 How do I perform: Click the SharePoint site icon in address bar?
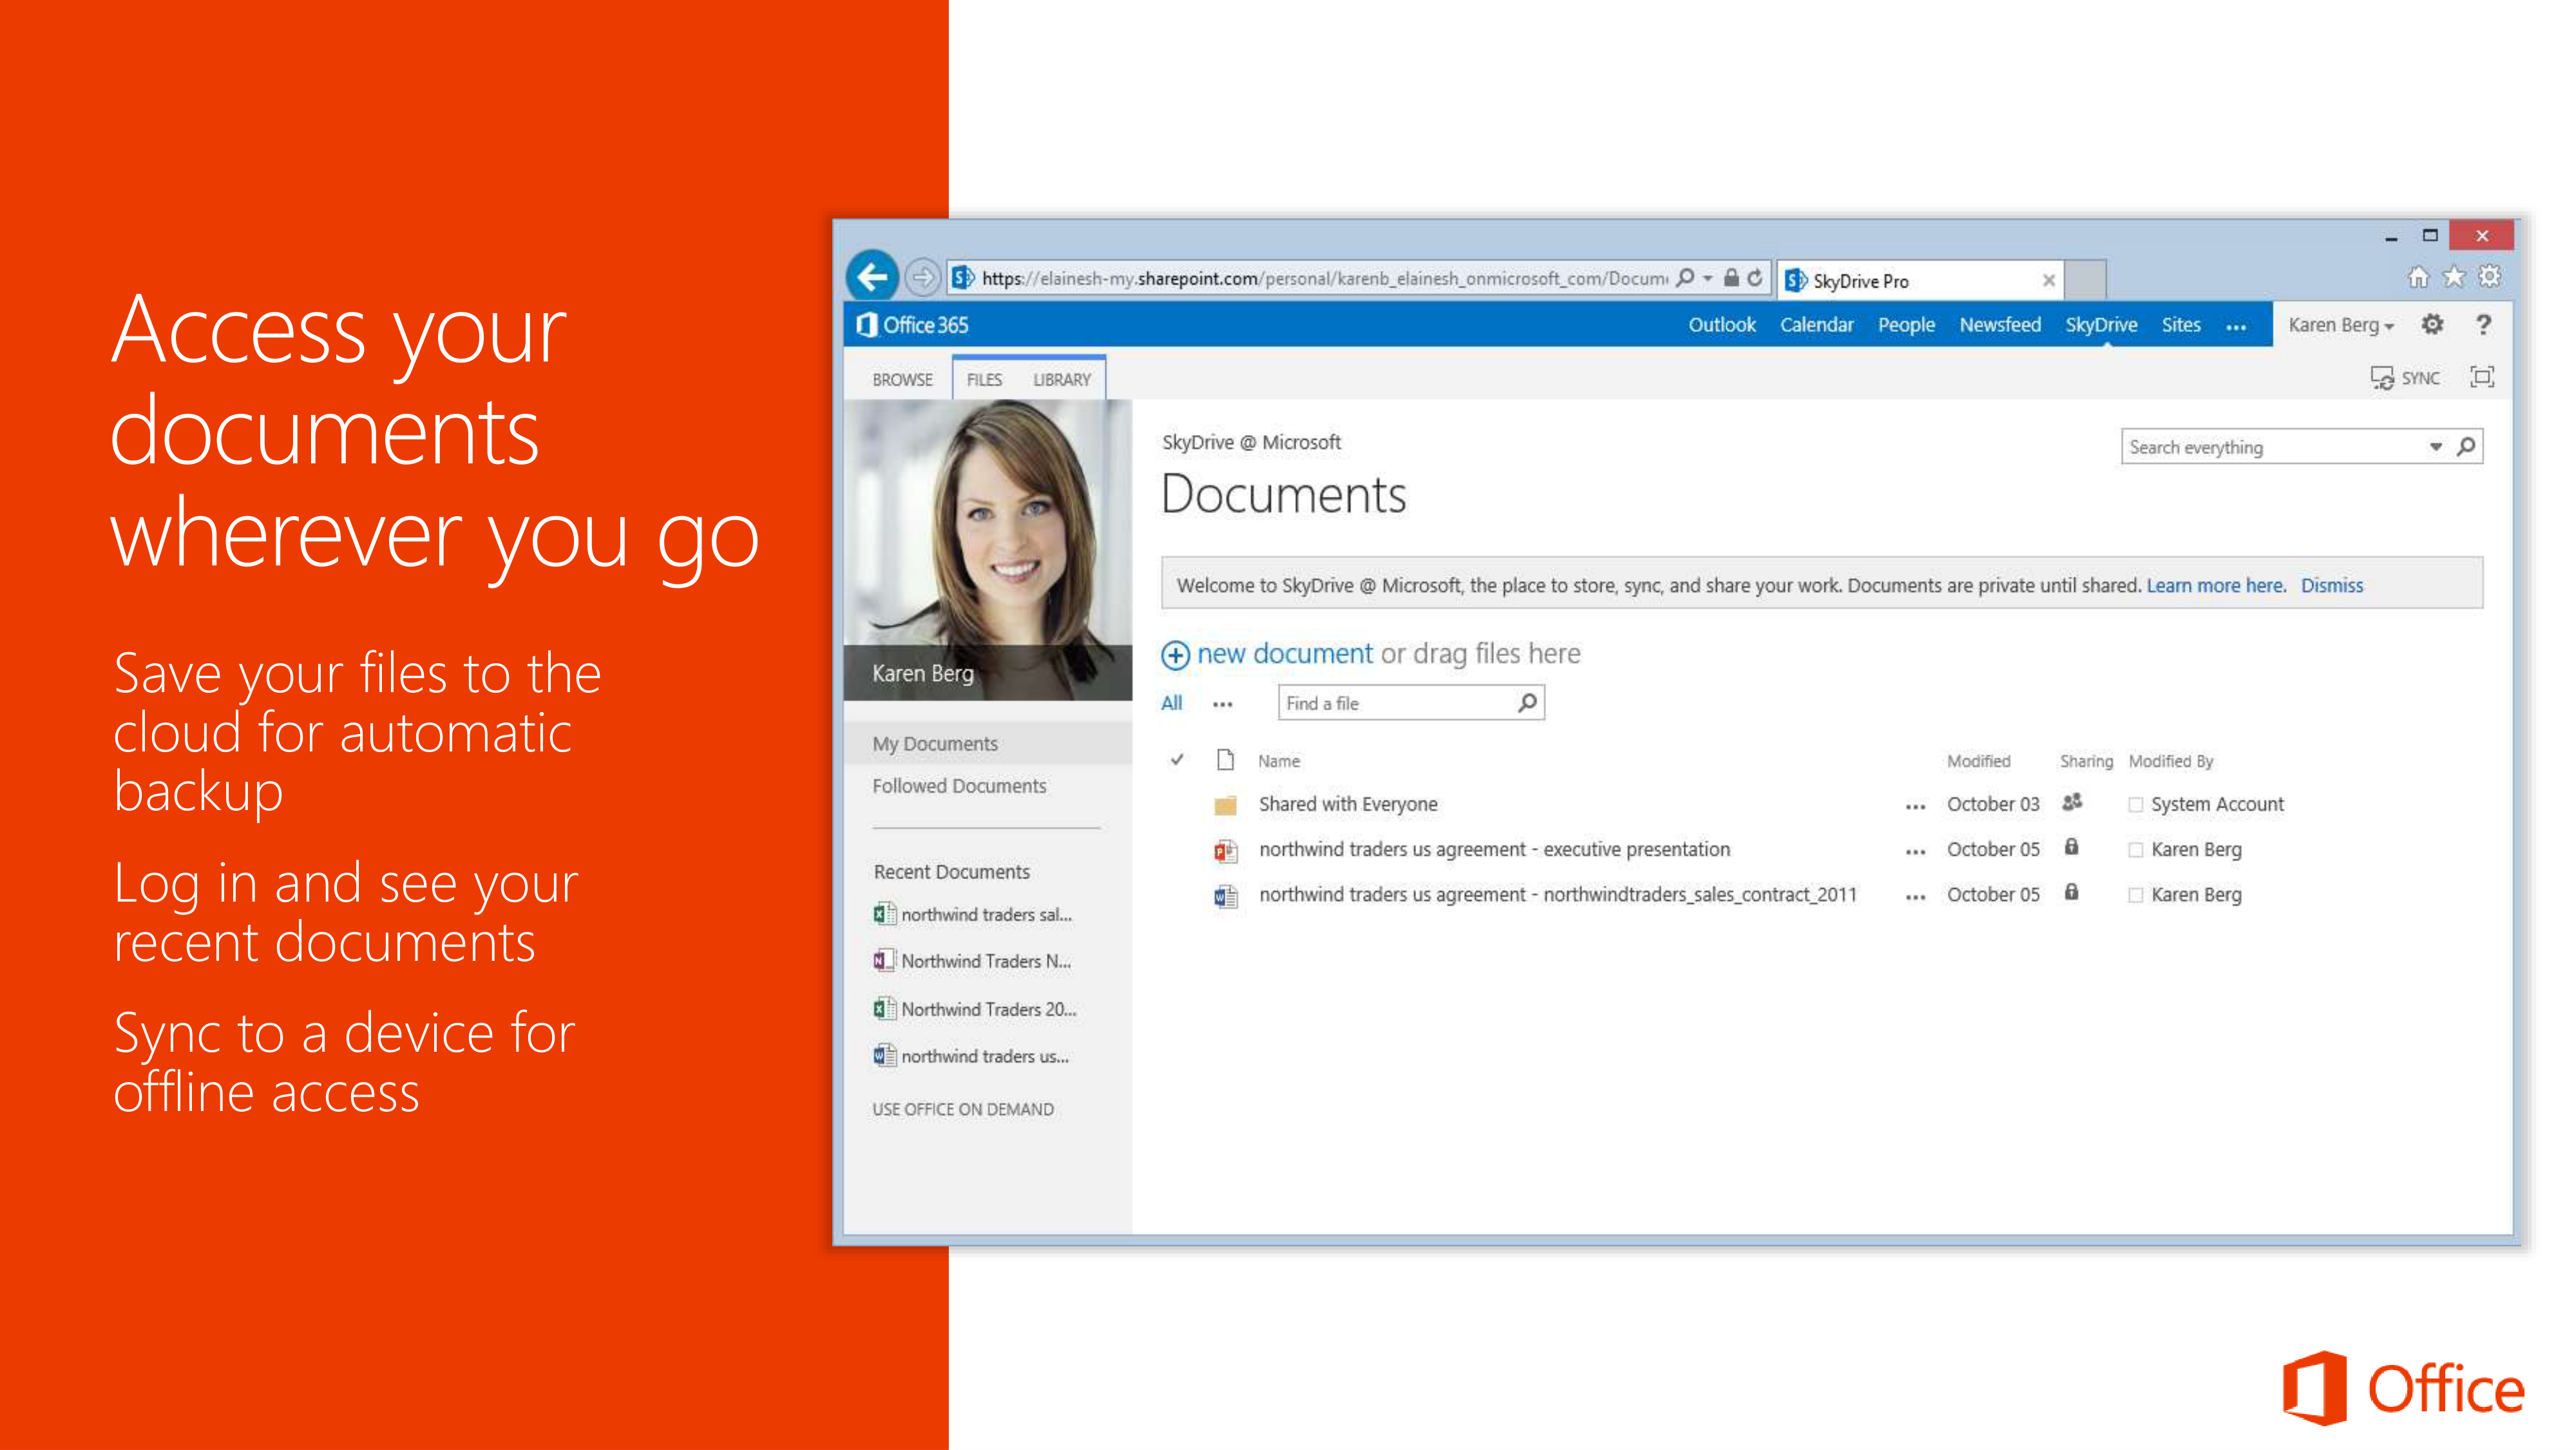[x=963, y=277]
